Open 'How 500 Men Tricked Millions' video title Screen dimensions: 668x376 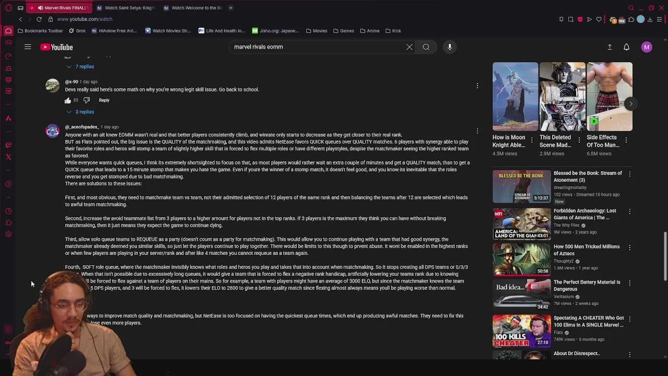click(587, 250)
